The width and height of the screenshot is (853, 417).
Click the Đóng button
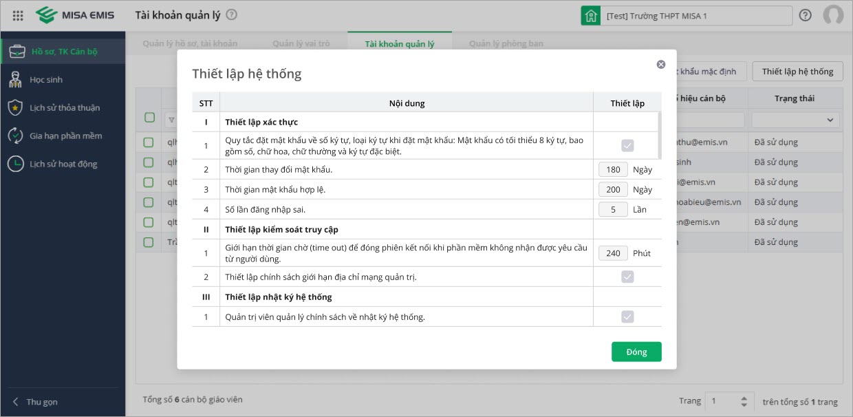tap(636, 352)
